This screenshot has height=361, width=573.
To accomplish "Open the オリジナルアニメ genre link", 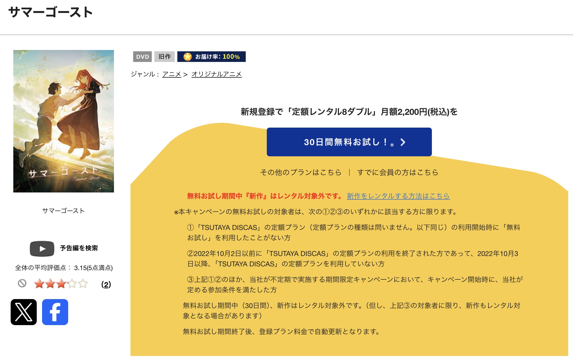I will tap(216, 74).
